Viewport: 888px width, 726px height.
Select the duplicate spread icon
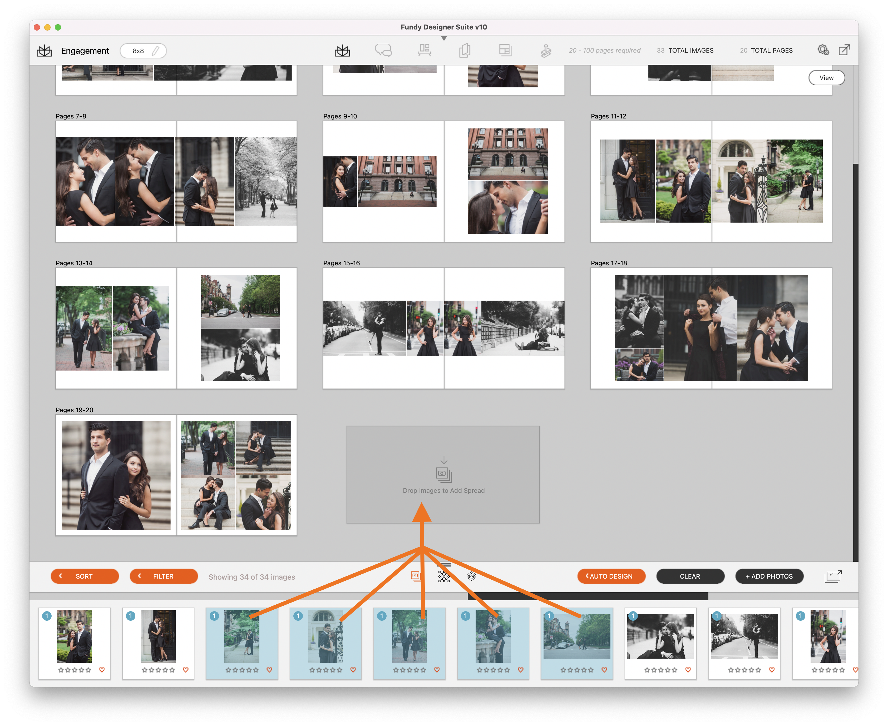pyautogui.click(x=465, y=50)
